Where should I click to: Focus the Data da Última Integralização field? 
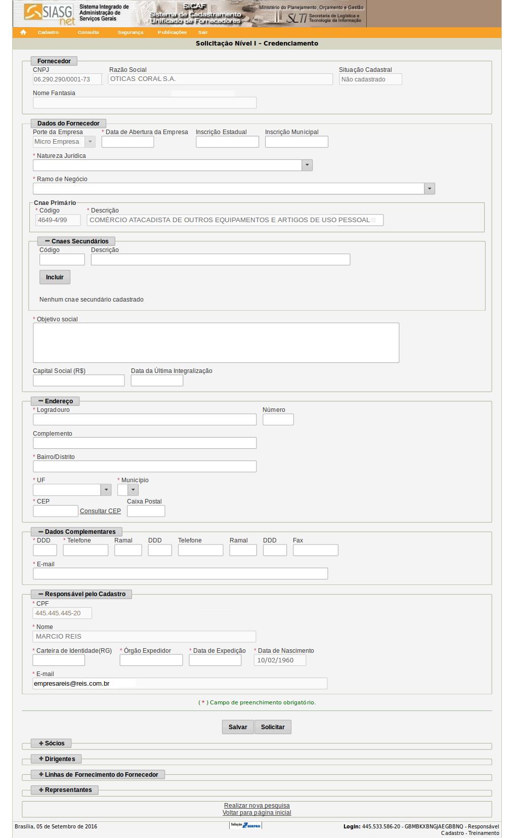pyautogui.click(x=157, y=381)
